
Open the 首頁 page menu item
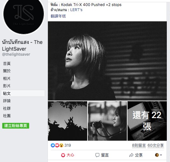[x=7, y=64]
